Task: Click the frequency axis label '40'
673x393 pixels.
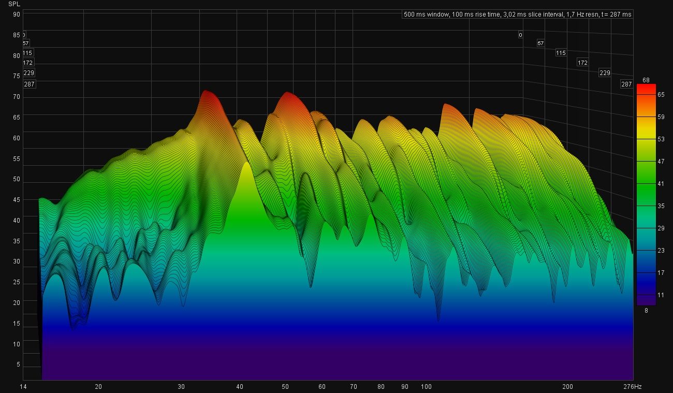Action: (240, 387)
